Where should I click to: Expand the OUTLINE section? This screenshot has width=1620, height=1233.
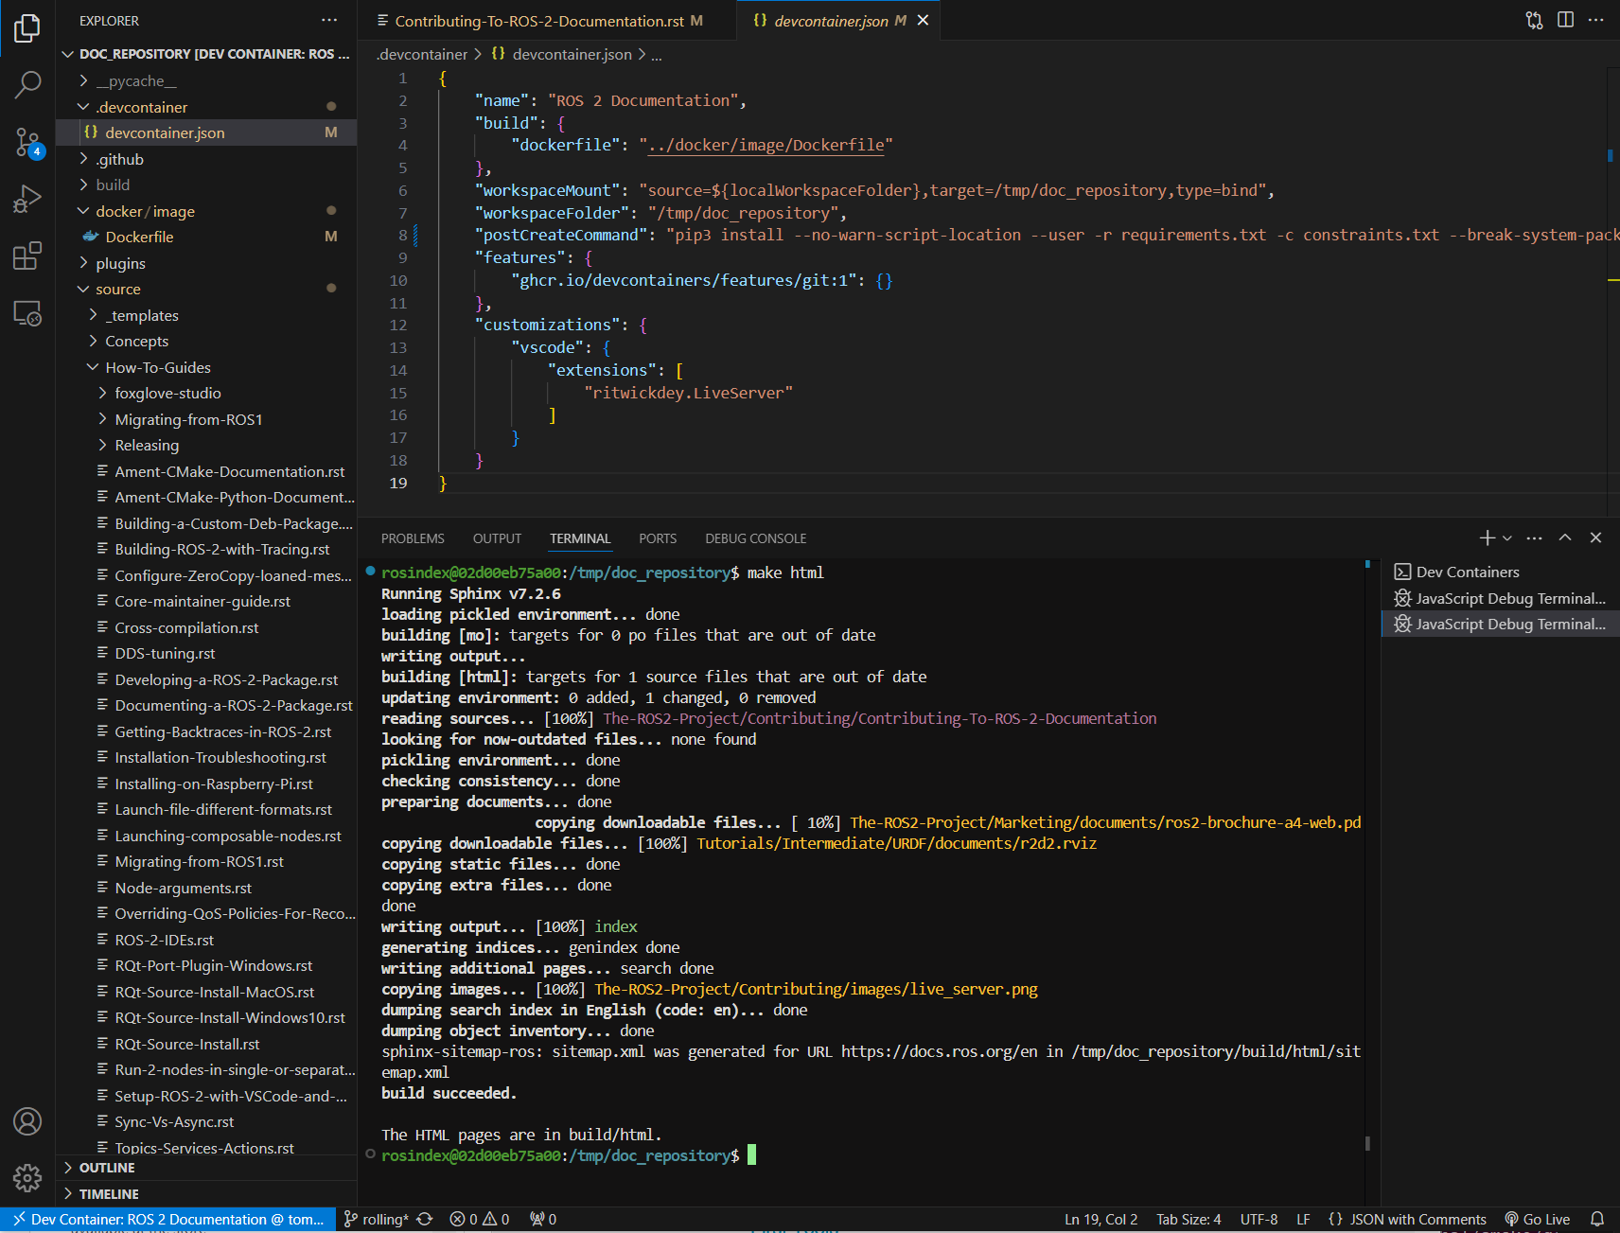coord(106,1168)
